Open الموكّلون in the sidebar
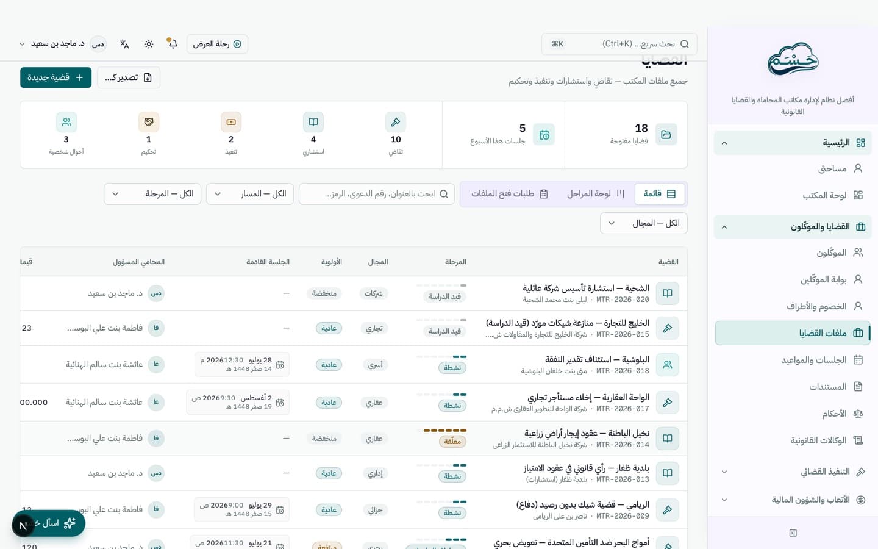Screen dimensions: 878x549 [x=793, y=253]
